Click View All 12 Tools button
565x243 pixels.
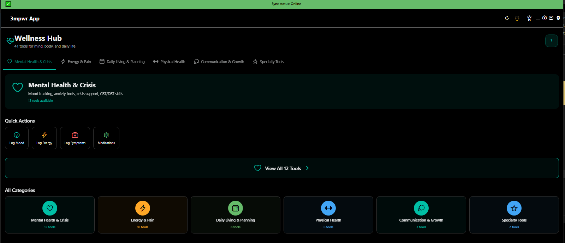(x=282, y=168)
